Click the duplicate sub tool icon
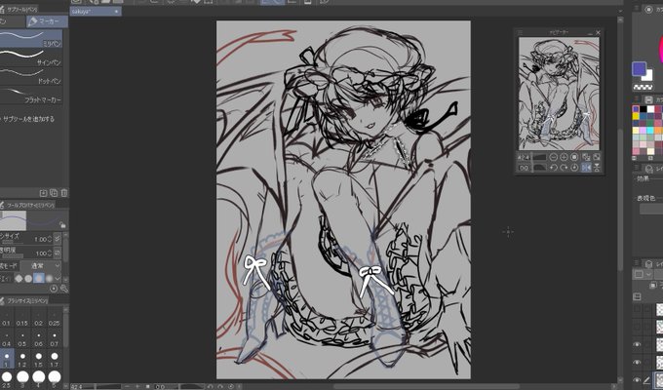Screen dimensions: 663x390 (x=54, y=193)
